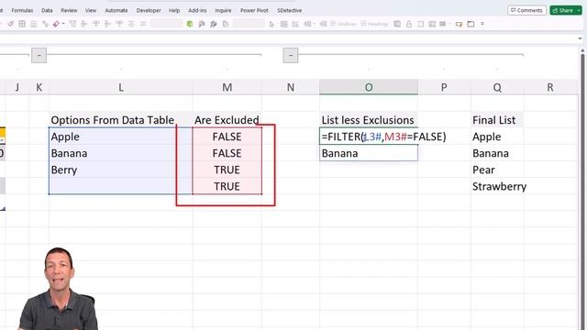Select the FALSE cell next to Banana

tap(227, 153)
